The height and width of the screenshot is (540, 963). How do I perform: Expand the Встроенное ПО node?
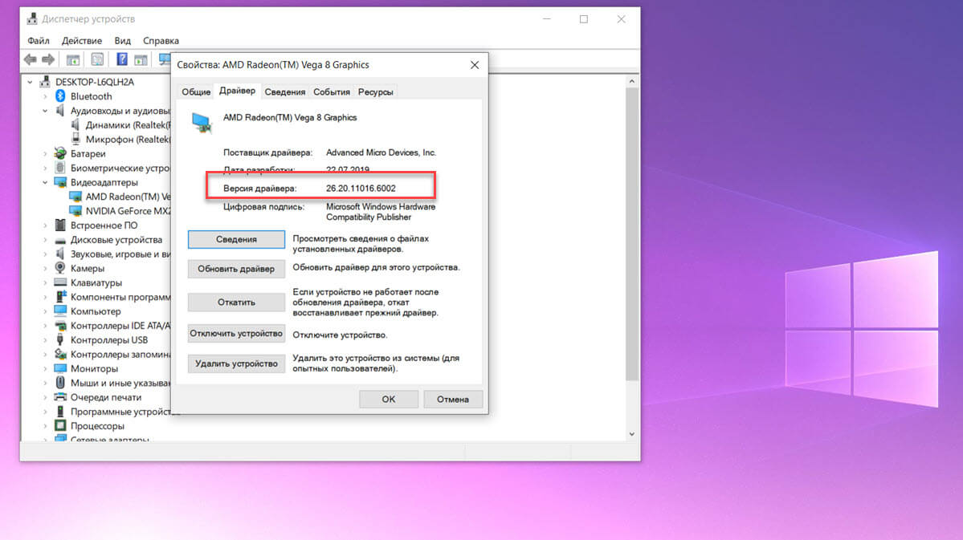click(45, 225)
